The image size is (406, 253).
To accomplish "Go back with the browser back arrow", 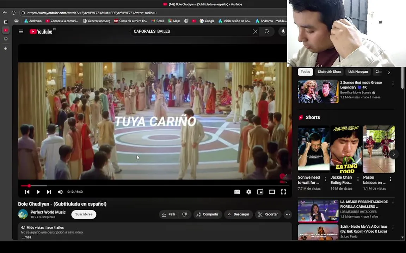I will (5, 13).
